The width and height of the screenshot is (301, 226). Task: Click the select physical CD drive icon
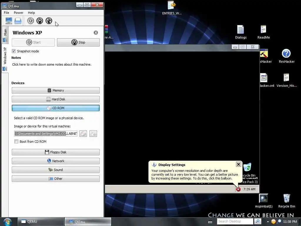(x=83, y=134)
